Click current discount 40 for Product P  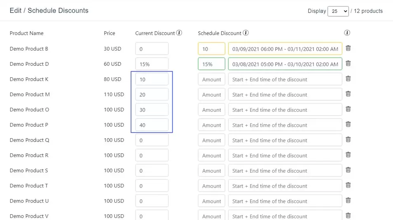pyautogui.click(x=152, y=125)
